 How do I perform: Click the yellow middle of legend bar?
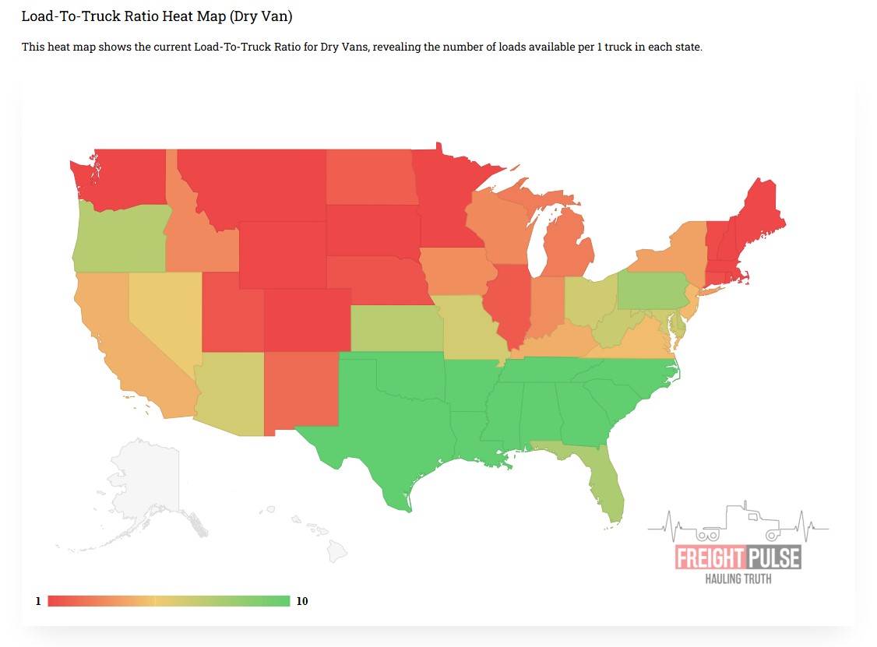click(156, 601)
